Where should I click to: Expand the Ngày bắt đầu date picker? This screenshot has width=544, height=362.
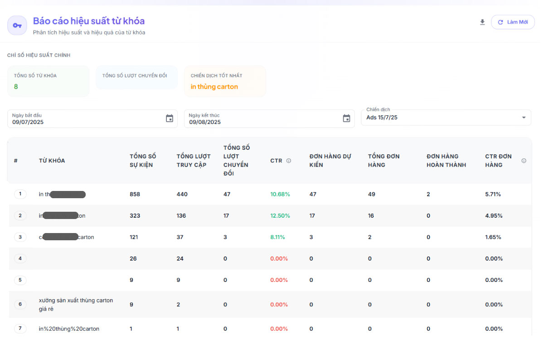coord(91,119)
